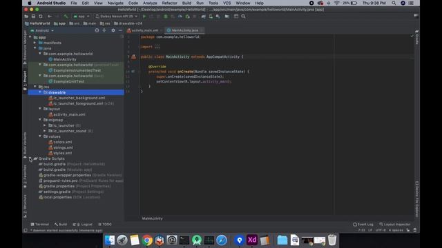Expand the ic_launcher_round mipmap group

click(x=45, y=131)
